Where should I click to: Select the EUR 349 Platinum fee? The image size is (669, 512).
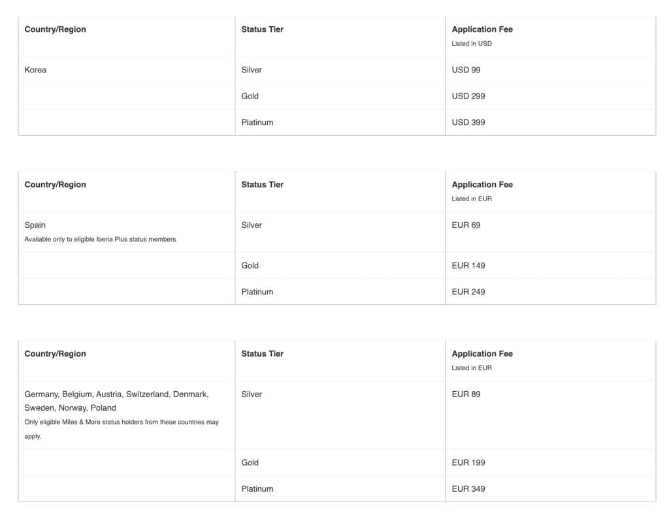tap(468, 488)
